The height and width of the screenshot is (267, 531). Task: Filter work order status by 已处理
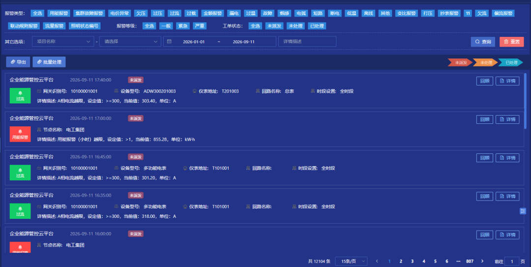(317, 26)
